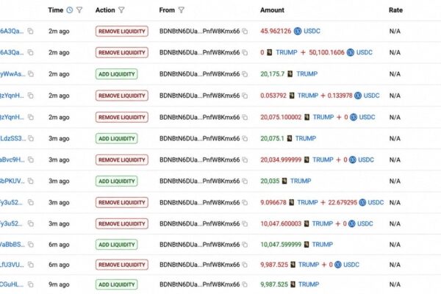This screenshot has height=294, width=441.
Task: Click the USDC coin icon in 50,100.1606 row
Action: pos(351,53)
